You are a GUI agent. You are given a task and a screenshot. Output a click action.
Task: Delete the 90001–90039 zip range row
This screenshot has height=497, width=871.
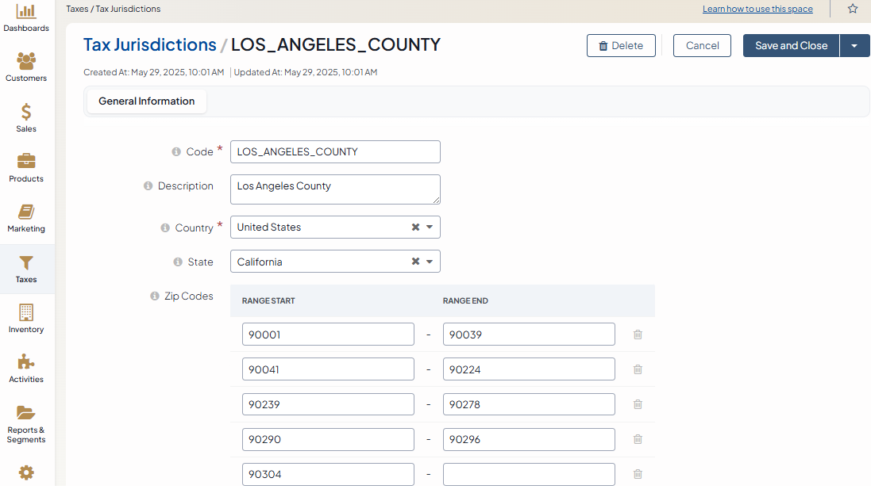click(638, 335)
